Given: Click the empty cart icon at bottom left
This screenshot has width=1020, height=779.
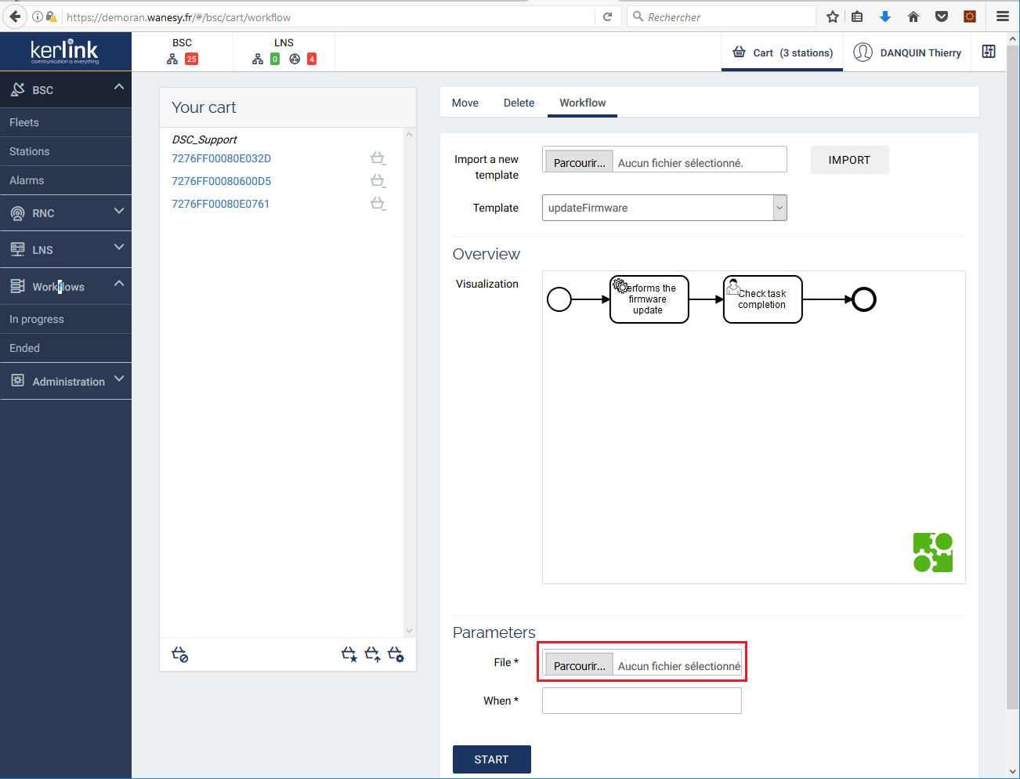Looking at the screenshot, I should [180, 654].
